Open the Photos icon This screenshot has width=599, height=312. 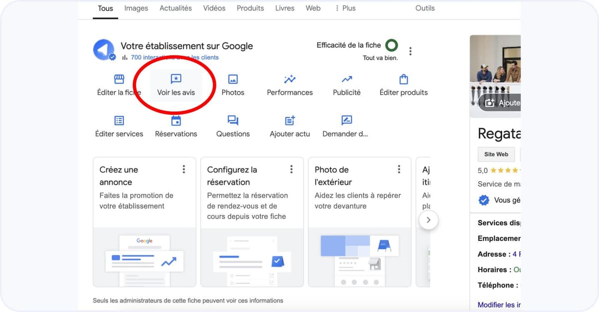233,79
